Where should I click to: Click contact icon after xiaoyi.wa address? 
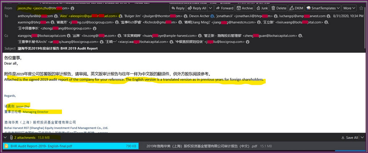click(x=172, y=42)
